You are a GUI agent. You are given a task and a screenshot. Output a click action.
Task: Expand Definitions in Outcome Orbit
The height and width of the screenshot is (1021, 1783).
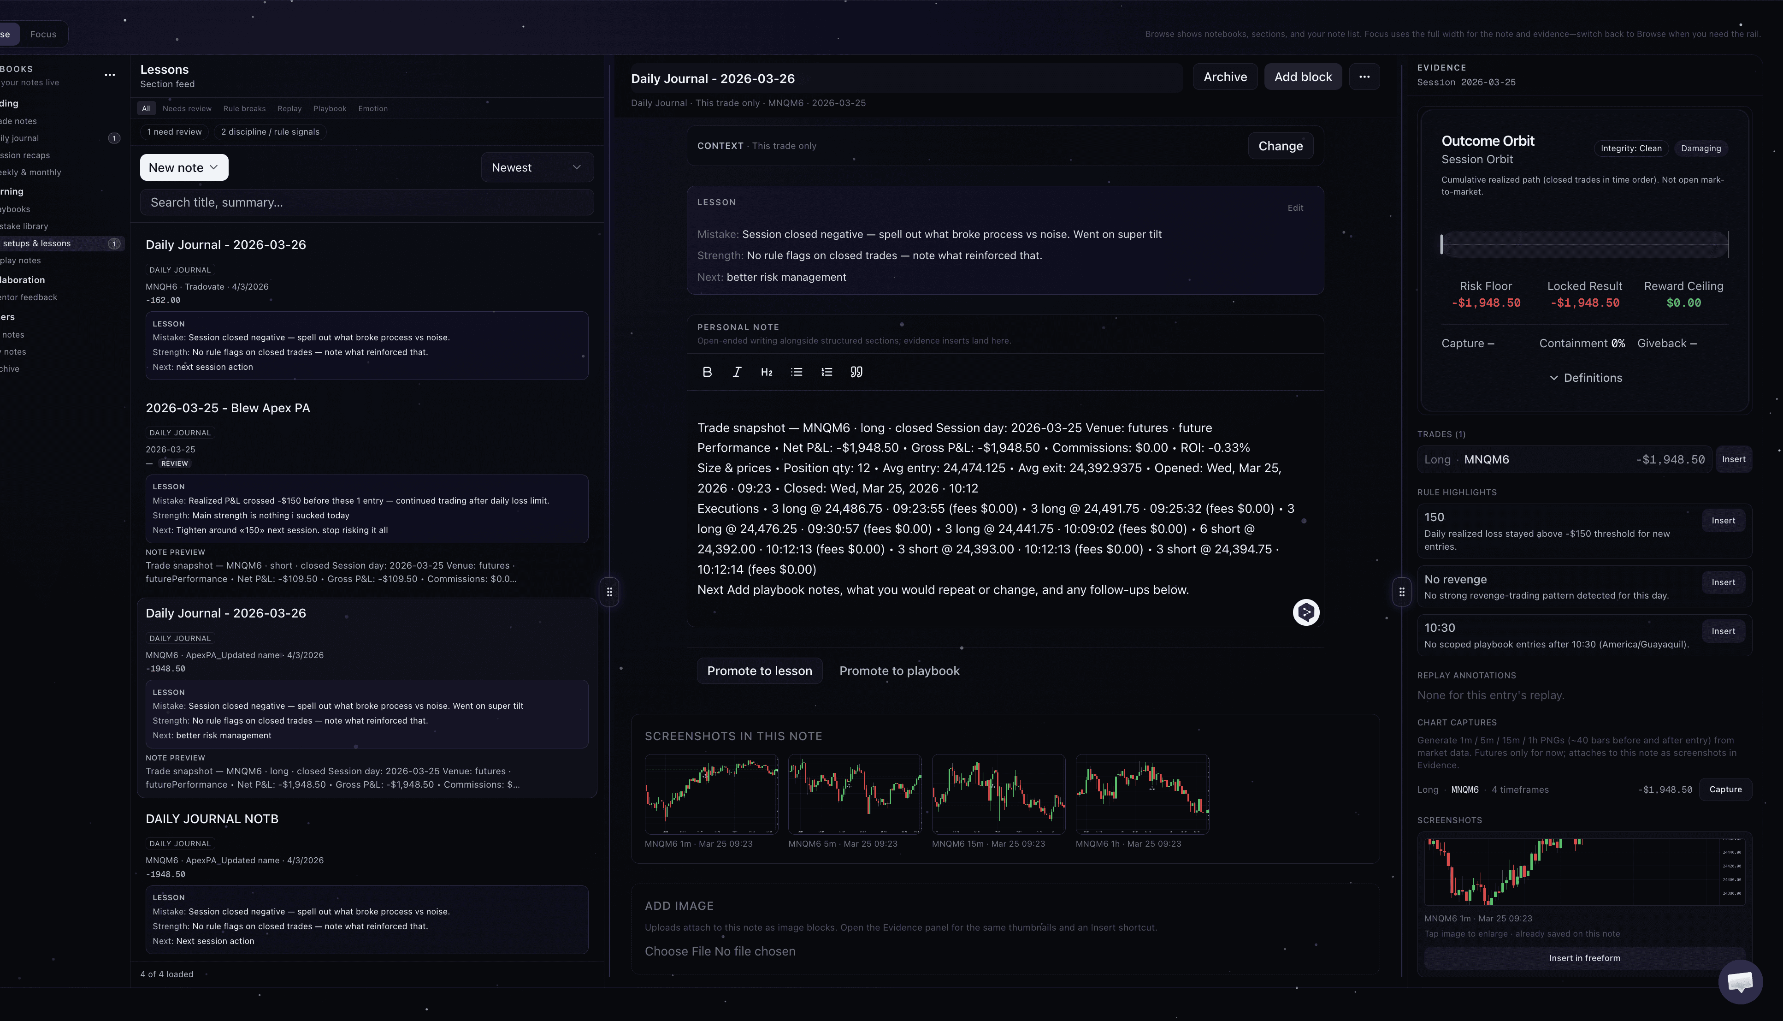click(x=1585, y=378)
